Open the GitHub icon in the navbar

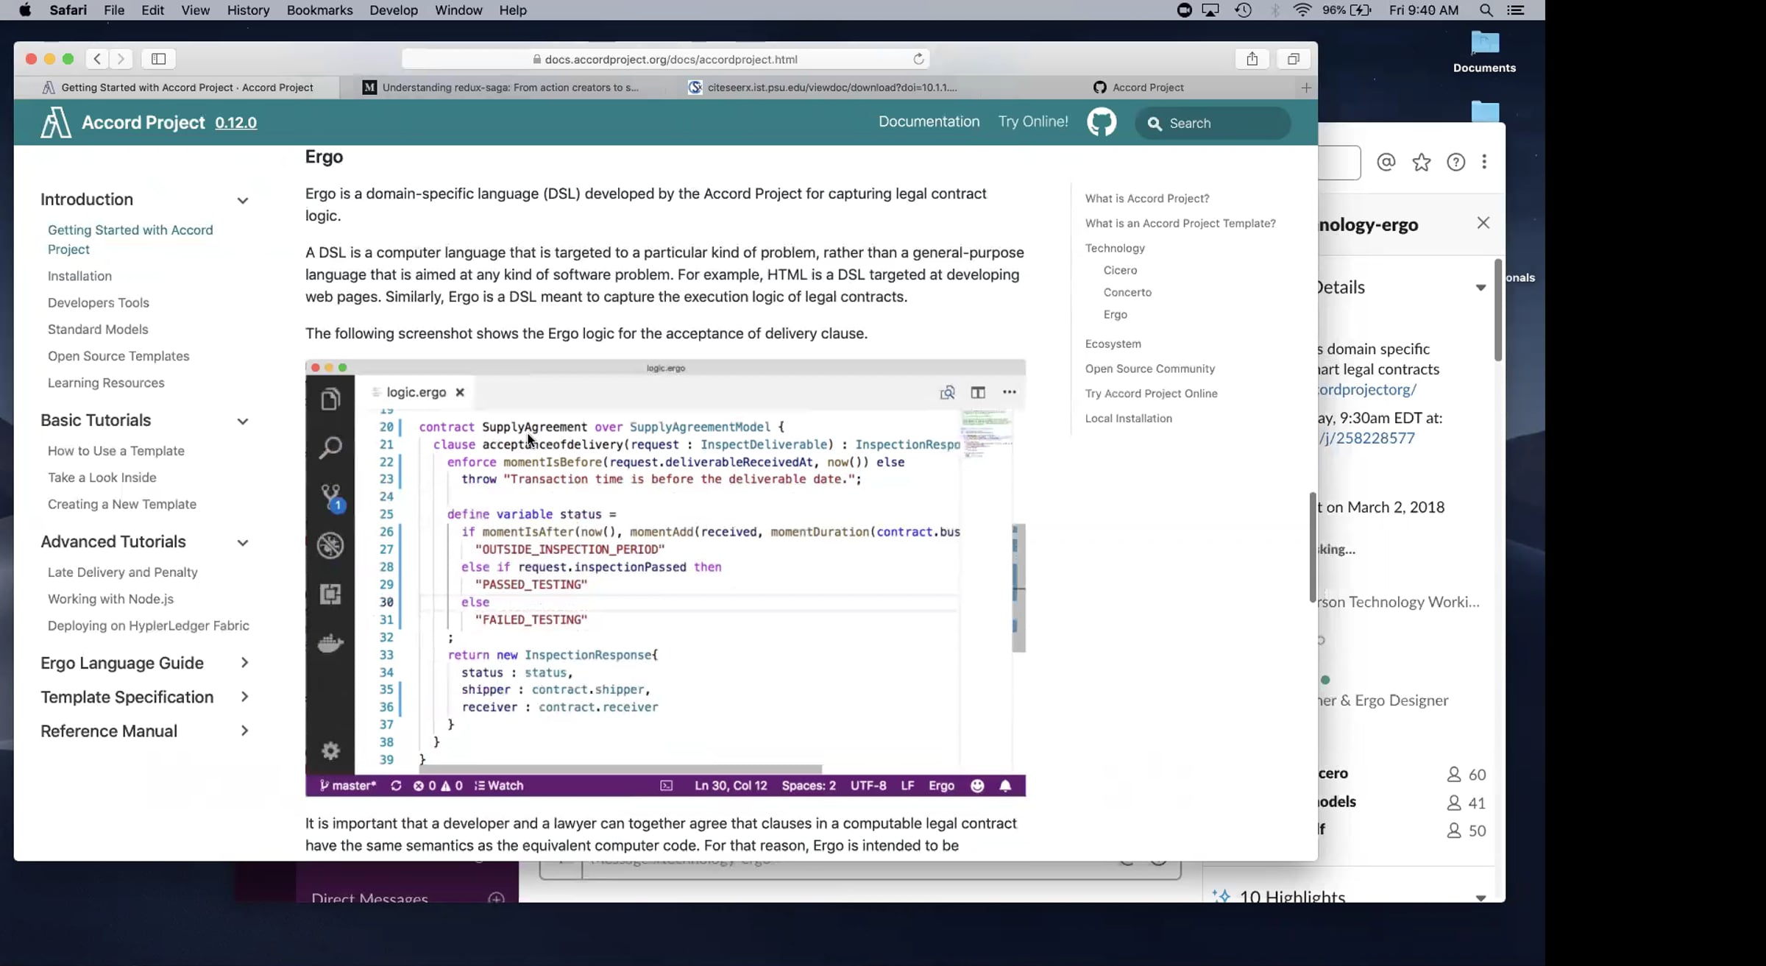pyautogui.click(x=1101, y=122)
